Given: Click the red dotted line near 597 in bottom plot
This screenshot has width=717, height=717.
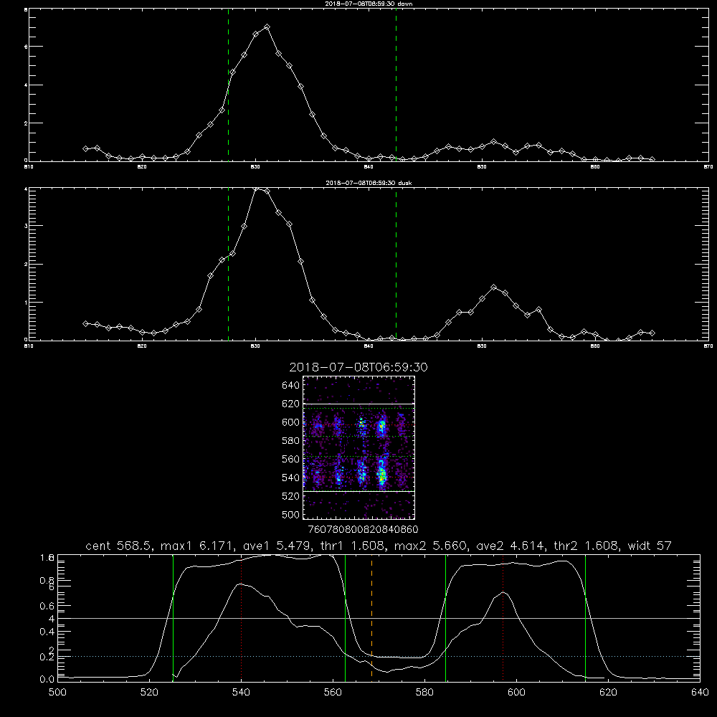Looking at the screenshot, I should coord(503,618).
